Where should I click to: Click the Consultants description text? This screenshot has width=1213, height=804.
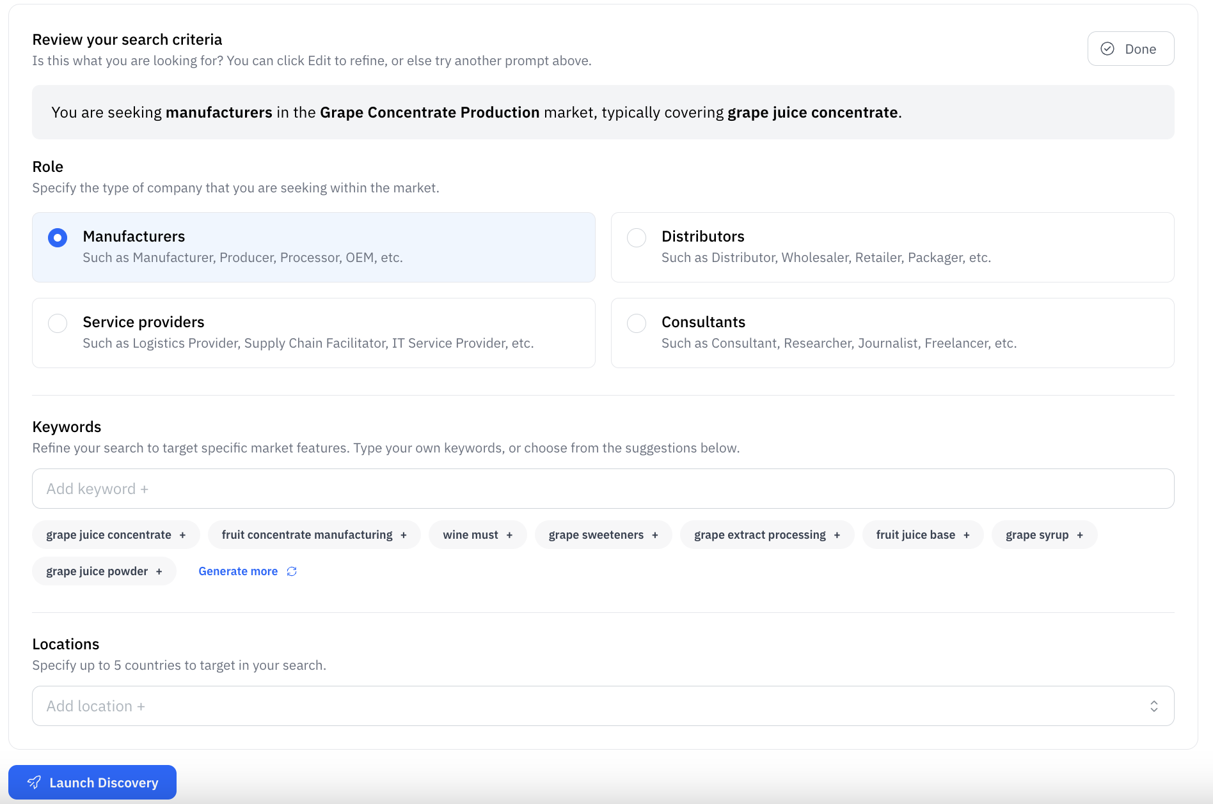pos(839,343)
